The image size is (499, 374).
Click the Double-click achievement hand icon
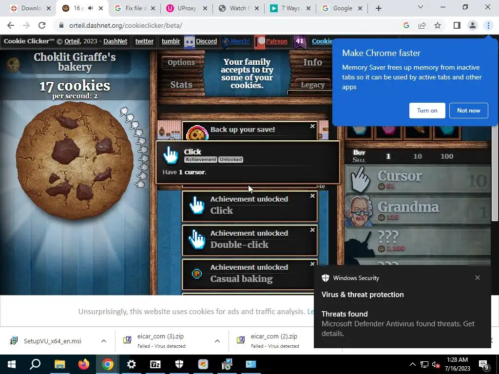(197, 239)
